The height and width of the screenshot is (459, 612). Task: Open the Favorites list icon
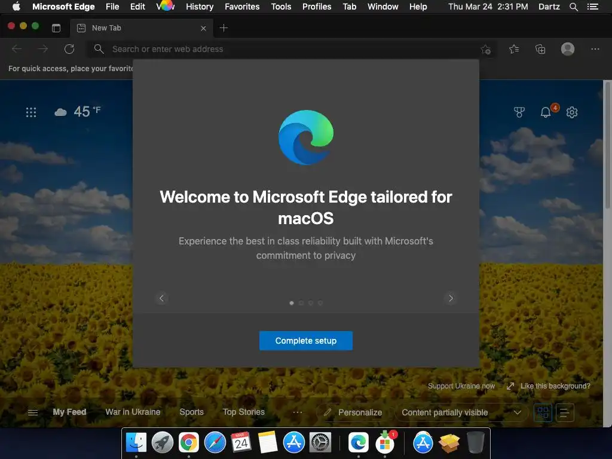pyautogui.click(x=514, y=49)
